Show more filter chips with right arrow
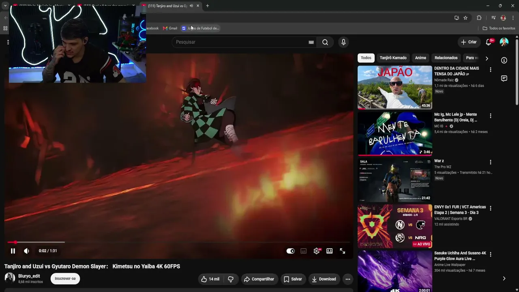This screenshot has height=292, width=519. pyautogui.click(x=487, y=58)
